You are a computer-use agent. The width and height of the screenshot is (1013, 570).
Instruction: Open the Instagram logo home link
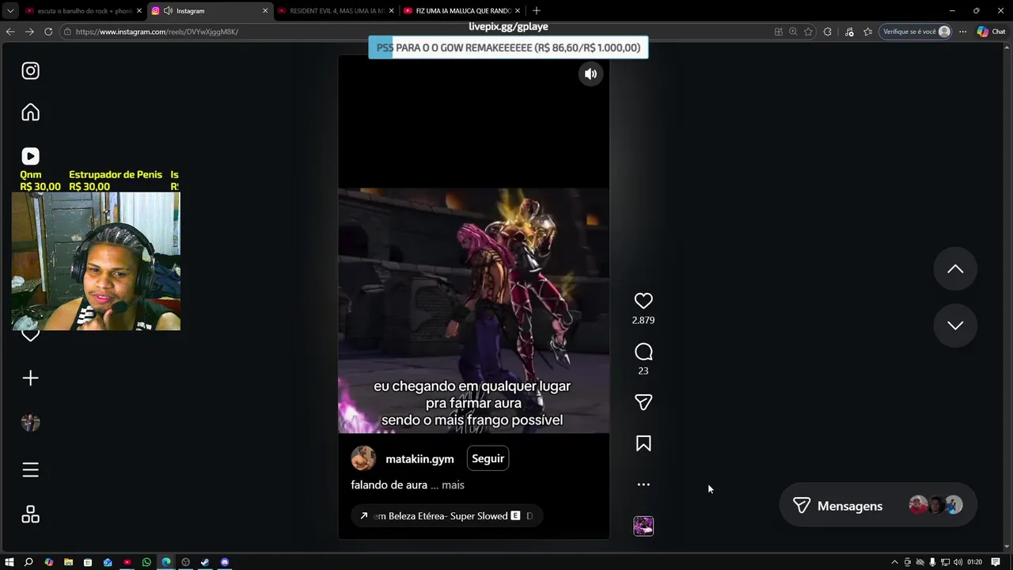click(30, 71)
